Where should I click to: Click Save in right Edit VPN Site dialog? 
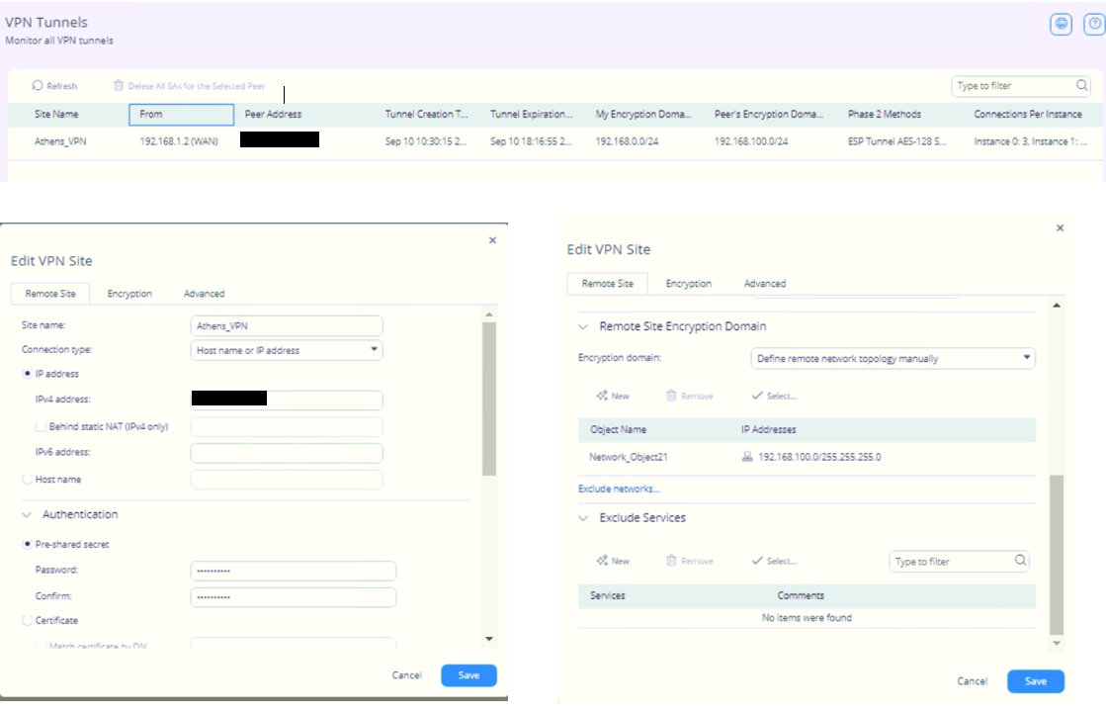1036,680
